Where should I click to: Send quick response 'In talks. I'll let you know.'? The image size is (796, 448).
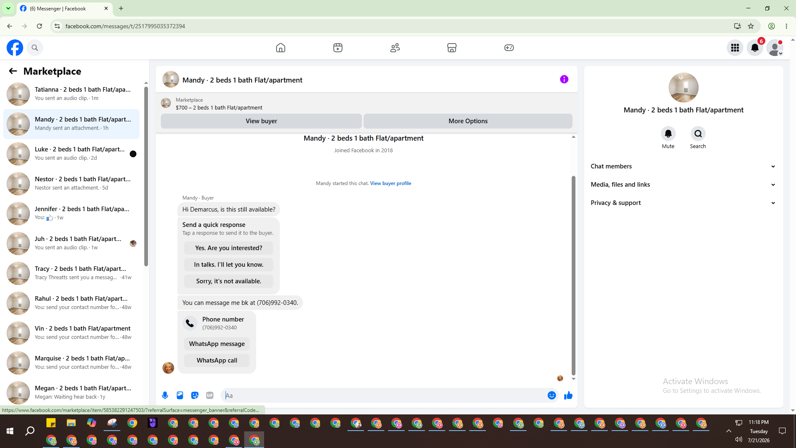click(228, 265)
